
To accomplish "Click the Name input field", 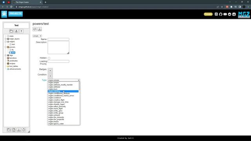I will pos(58,39).
